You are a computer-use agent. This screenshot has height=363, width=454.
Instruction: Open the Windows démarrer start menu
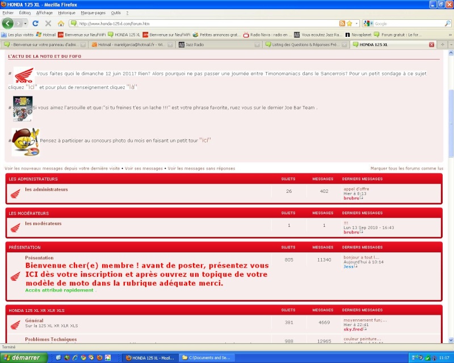(24, 358)
